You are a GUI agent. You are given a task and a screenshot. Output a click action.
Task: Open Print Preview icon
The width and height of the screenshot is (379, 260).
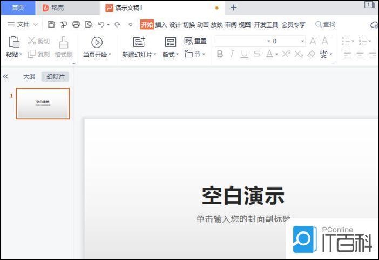coord(89,24)
